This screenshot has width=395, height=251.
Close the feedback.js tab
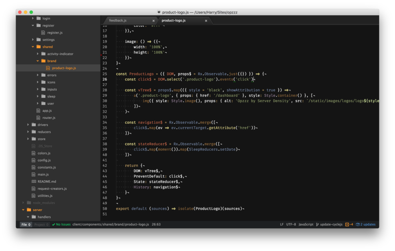click(154, 21)
